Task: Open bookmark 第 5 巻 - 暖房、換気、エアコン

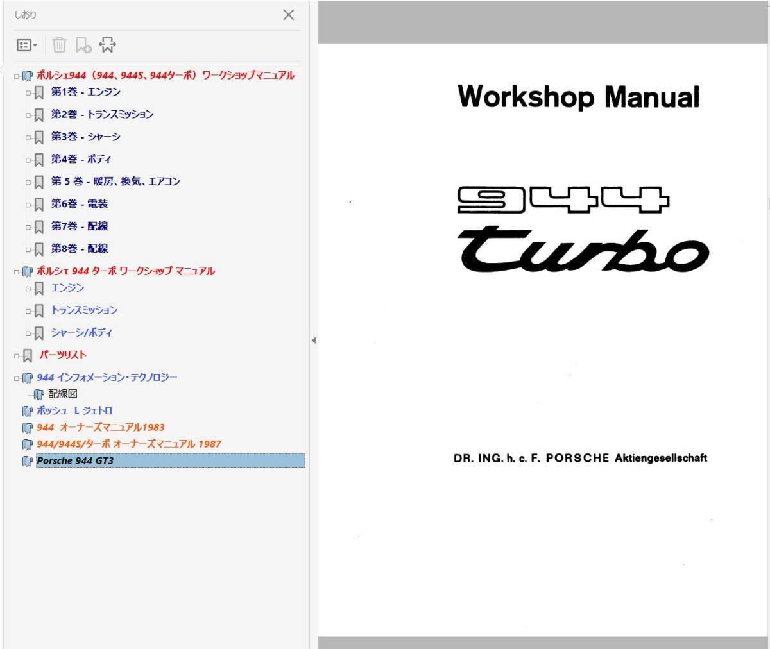Action: pyautogui.click(x=116, y=181)
